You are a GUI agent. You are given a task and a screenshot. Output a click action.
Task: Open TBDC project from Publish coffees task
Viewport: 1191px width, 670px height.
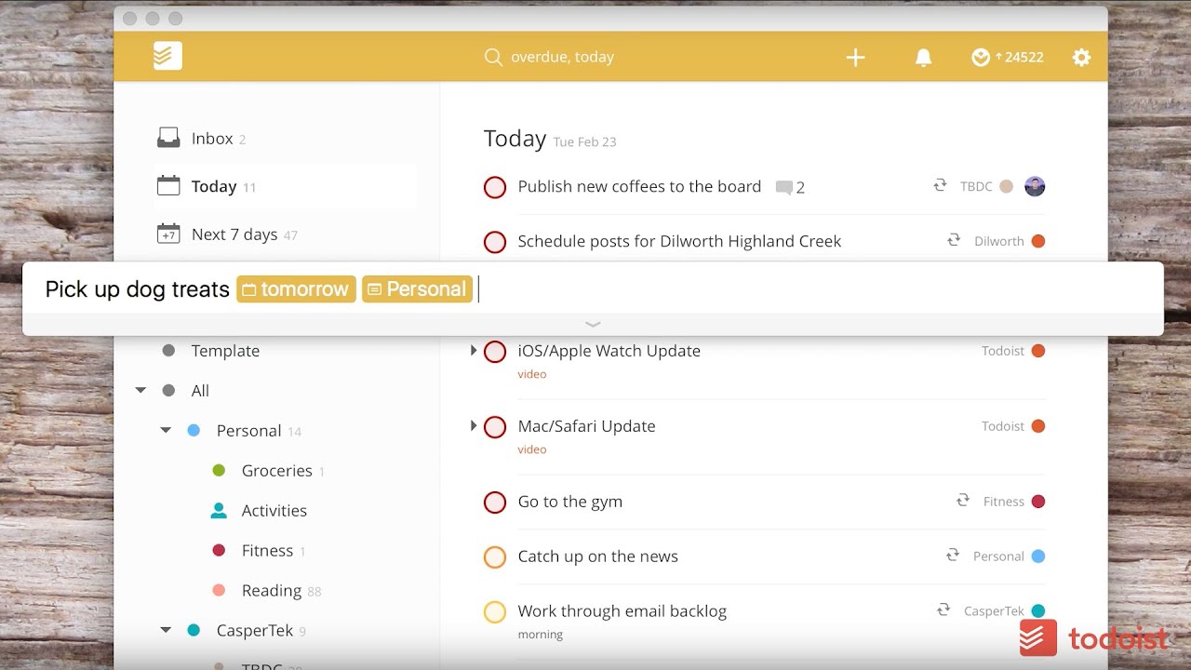(x=976, y=186)
